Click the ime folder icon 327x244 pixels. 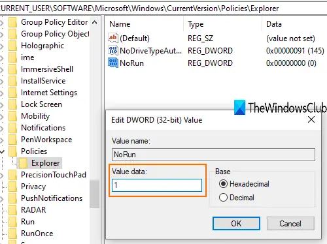(x=12, y=57)
